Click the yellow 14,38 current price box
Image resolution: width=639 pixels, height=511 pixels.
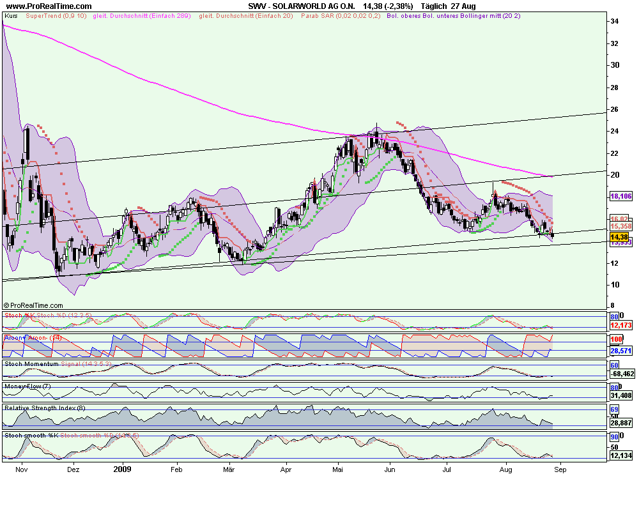point(619,237)
